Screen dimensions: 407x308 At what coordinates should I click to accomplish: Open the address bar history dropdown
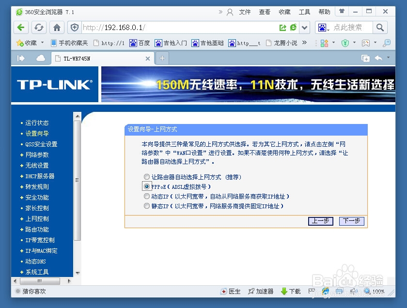click(304, 28)
